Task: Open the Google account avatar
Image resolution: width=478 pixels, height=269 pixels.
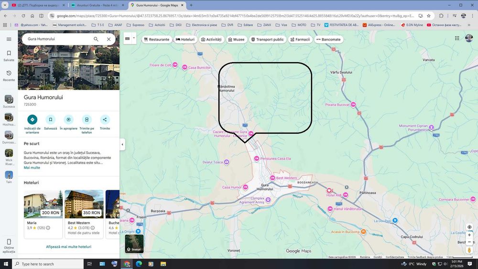Action: pos(469,38)
